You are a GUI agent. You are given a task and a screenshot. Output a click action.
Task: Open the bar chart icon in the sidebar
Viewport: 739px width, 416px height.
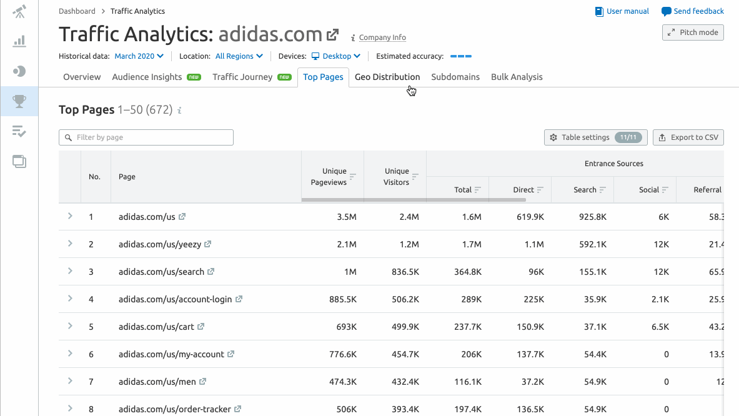pyautogui.click(x=19, y=41)
